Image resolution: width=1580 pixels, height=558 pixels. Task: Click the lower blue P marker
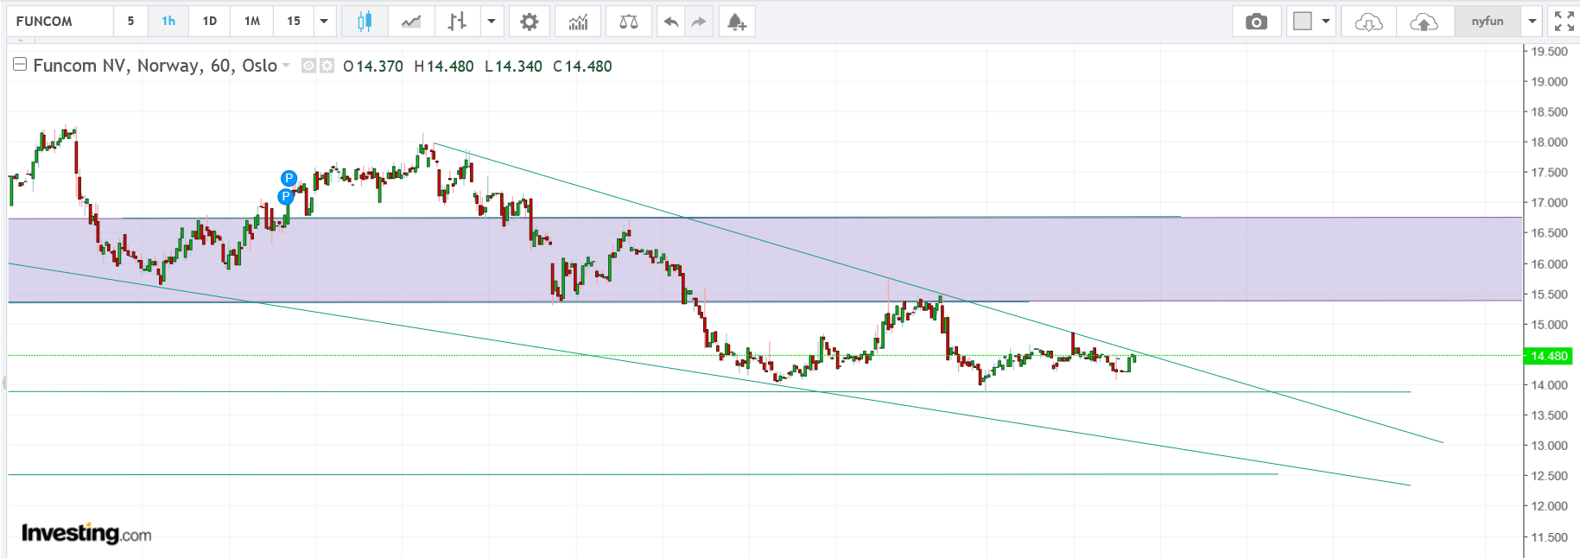tap(285, 196)
